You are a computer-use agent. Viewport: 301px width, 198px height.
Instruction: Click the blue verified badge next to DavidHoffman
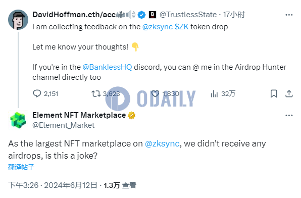[142, 15]
